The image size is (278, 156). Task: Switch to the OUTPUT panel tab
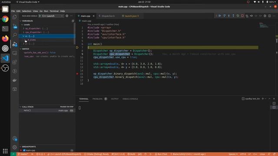coord(115,99)
